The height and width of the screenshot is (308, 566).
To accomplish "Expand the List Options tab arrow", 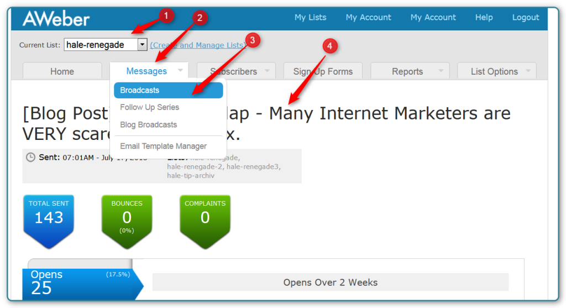I will pos(528,70).
